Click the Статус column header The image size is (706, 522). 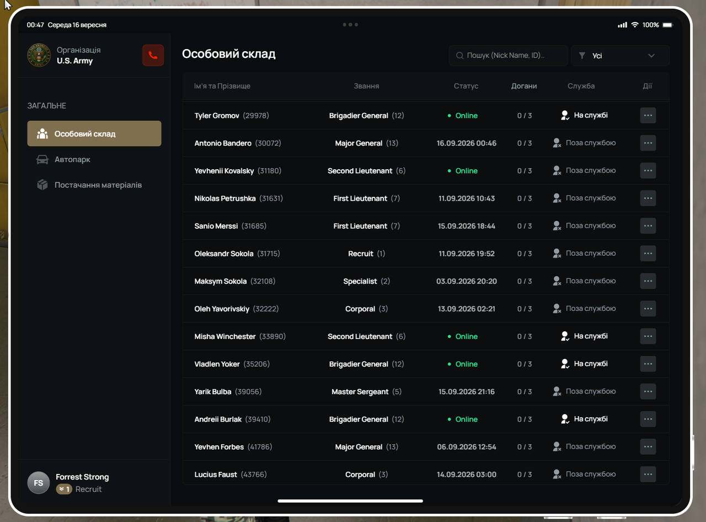[466, 86]
